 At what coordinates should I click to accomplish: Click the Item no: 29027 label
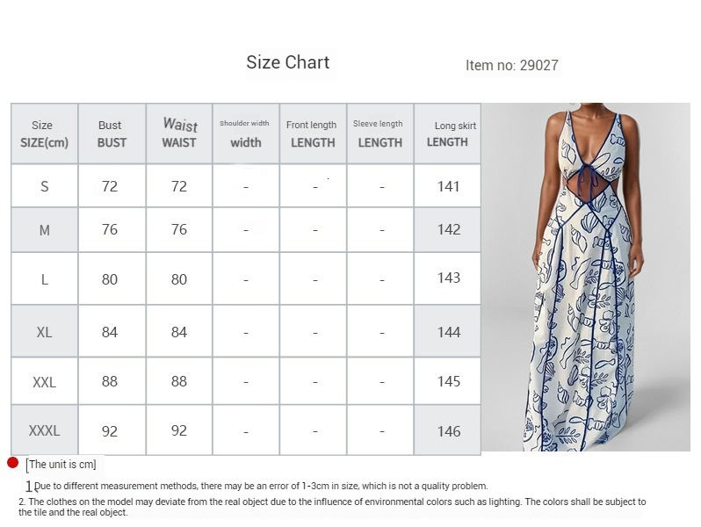coord(512,65)
